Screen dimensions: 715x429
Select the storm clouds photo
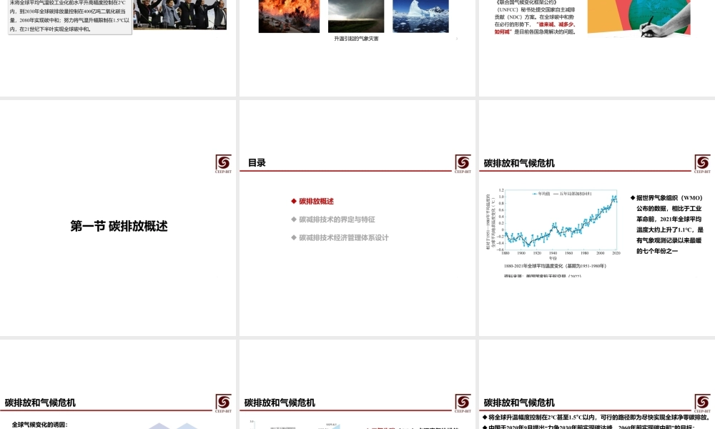(x=356, y=16)
